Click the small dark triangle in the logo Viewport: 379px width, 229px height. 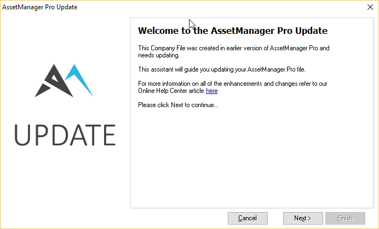tap(42, 91)
